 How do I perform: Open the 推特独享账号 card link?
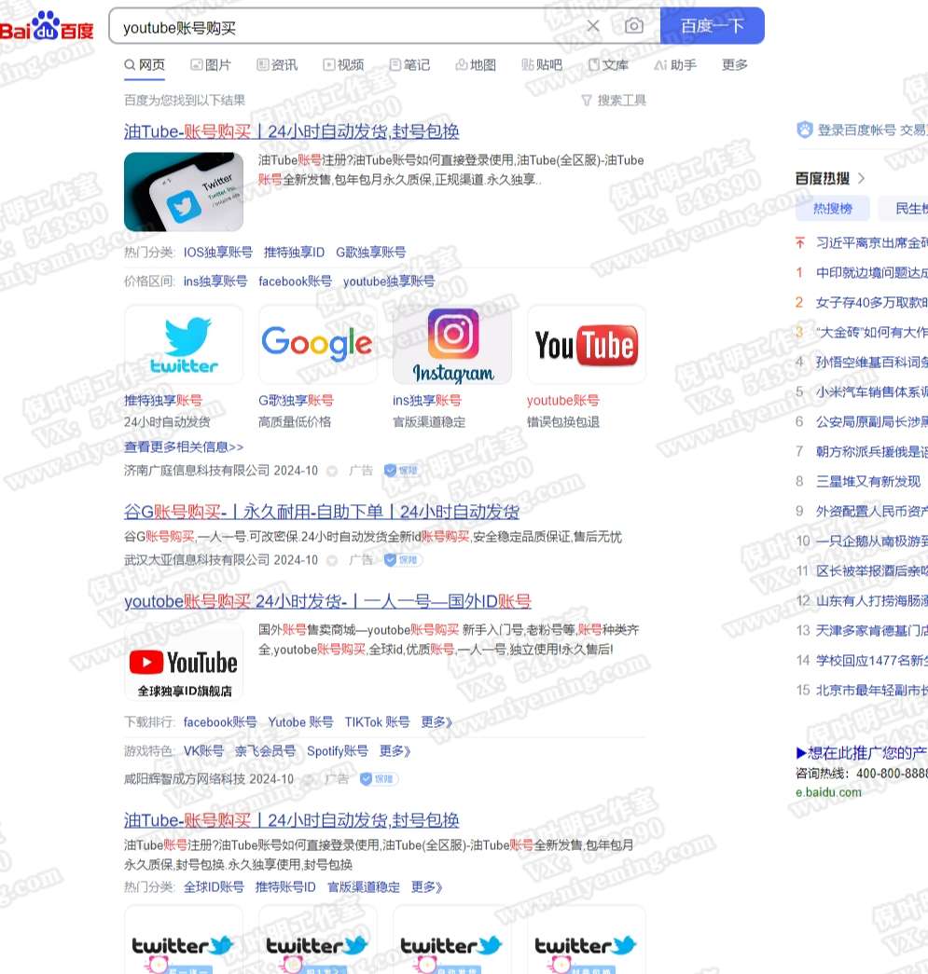tap(163, 401)
